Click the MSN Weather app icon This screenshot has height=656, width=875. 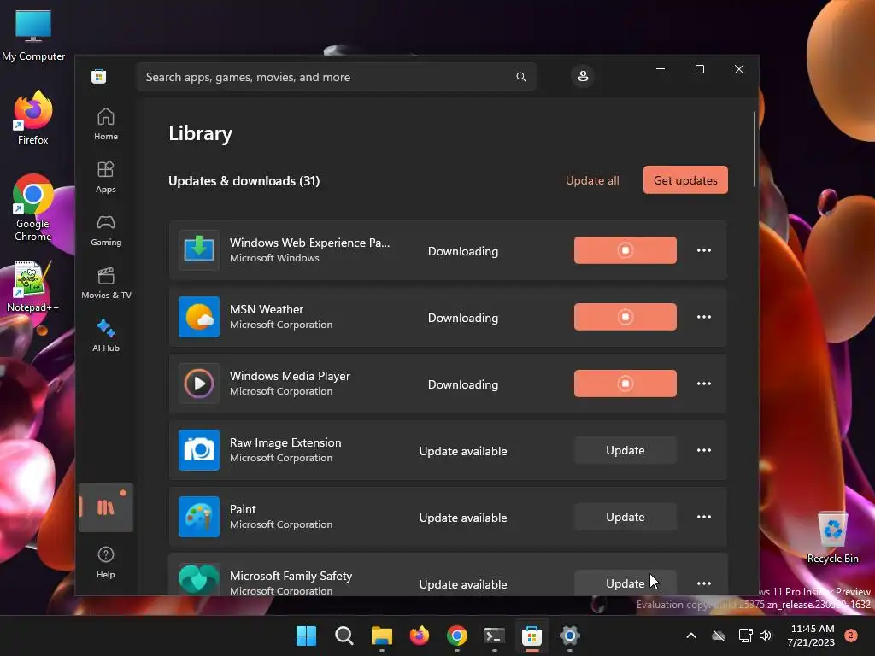tap(198, 317)
